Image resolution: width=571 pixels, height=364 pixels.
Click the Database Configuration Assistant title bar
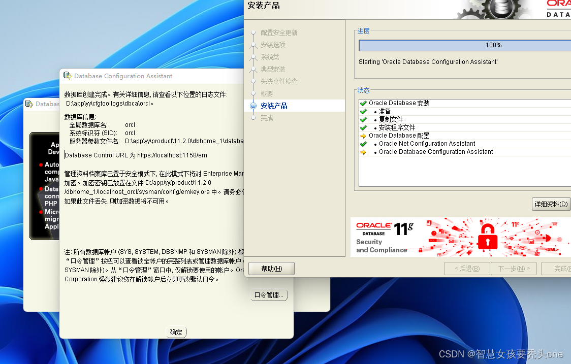pos(152,76)
